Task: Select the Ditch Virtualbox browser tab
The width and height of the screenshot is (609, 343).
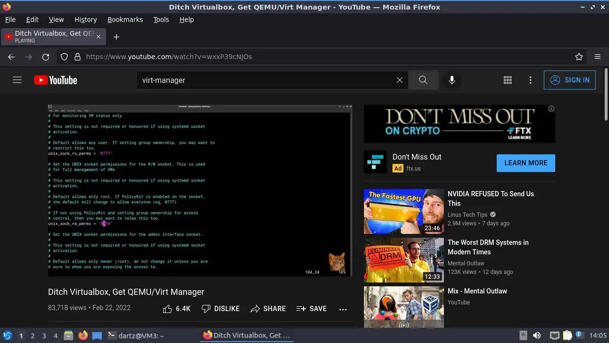Action: click(53, 37)
